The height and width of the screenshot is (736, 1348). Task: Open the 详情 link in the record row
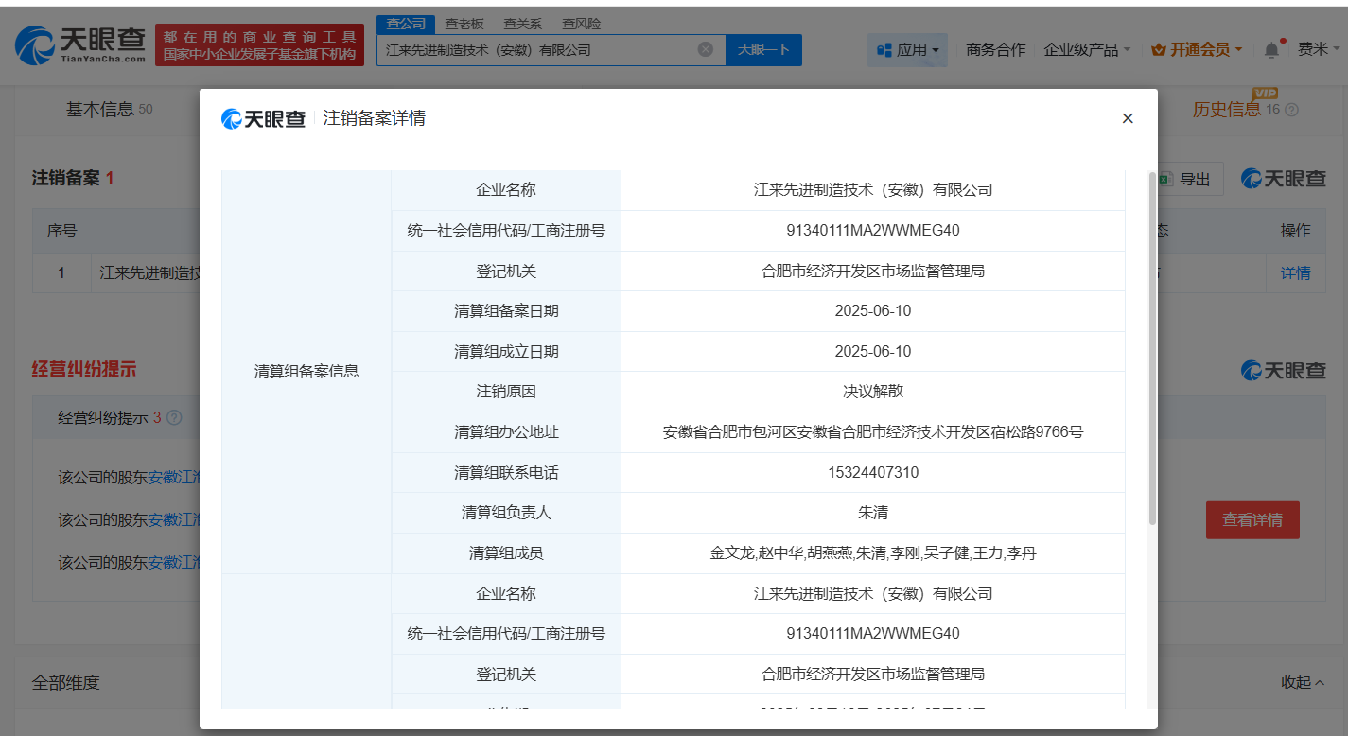pos(1295,272)
